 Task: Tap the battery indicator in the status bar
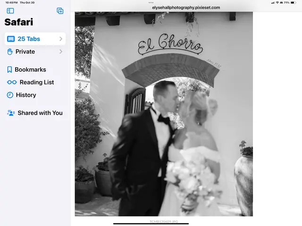(x=293, y=2)
